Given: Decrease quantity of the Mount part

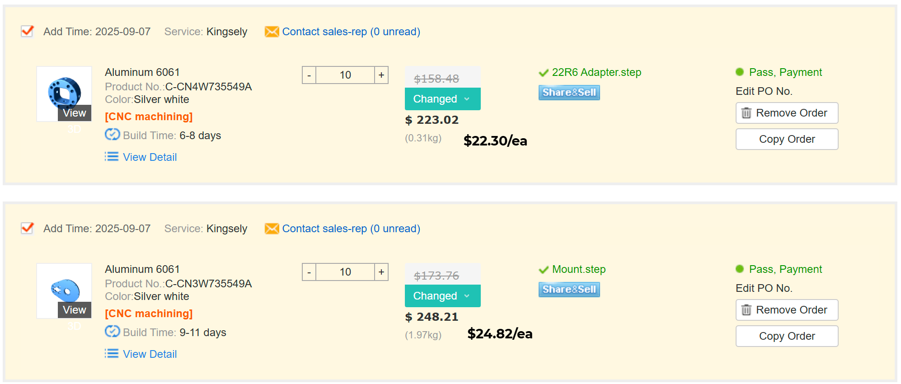Looking at the screenshot, I should pyautogui.click(x=309, y=272).
